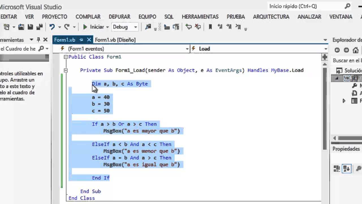The width and height of the screenshot is (362, 204).
Task: Click the Undo arrow icon
Action: [52, 27]
